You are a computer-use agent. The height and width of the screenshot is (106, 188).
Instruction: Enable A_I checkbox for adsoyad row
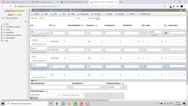tap(166, 42)
